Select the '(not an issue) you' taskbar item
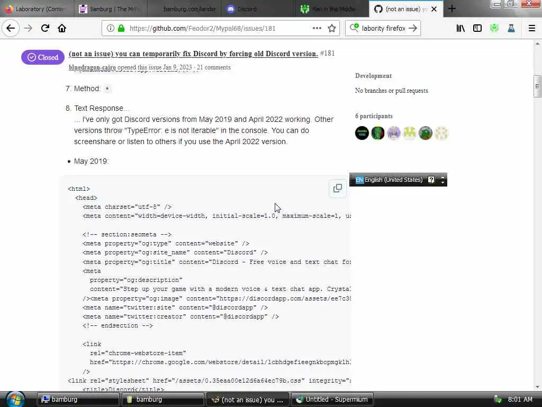Image resolution: width=542 pixels, height=407 pixels. click(248, 400)
